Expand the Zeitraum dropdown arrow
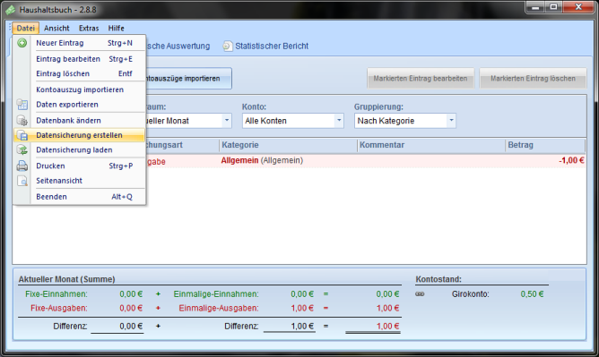 point(227,121)
